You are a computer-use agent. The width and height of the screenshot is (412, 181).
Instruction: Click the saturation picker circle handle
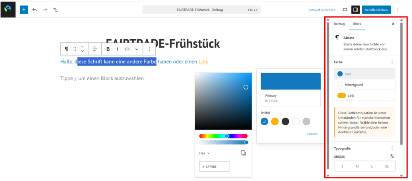(x=246, y=87)
